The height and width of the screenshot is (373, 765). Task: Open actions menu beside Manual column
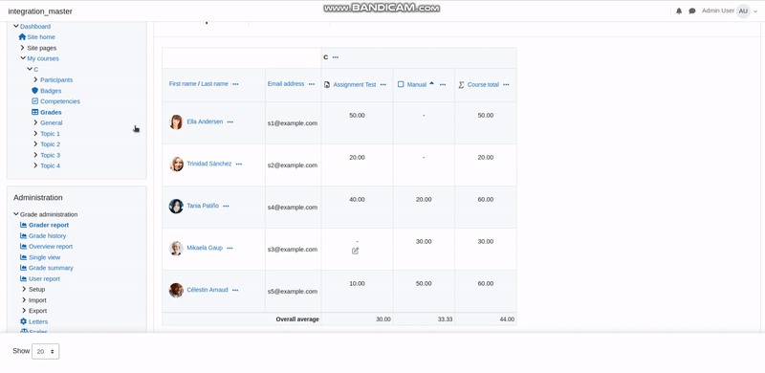443,84
